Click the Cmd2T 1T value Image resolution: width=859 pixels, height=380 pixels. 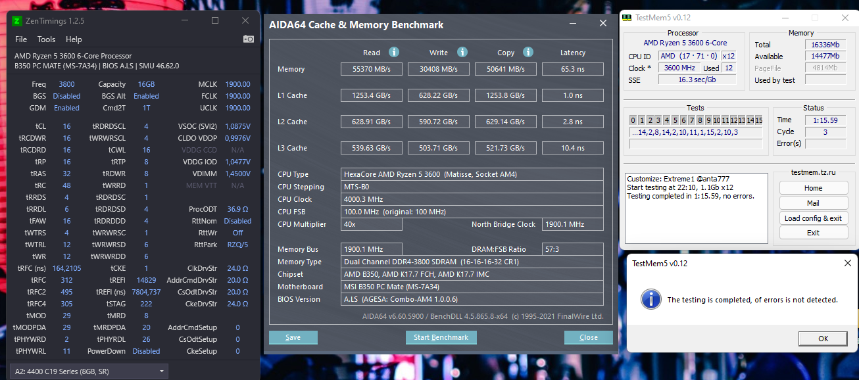(146, 108)
